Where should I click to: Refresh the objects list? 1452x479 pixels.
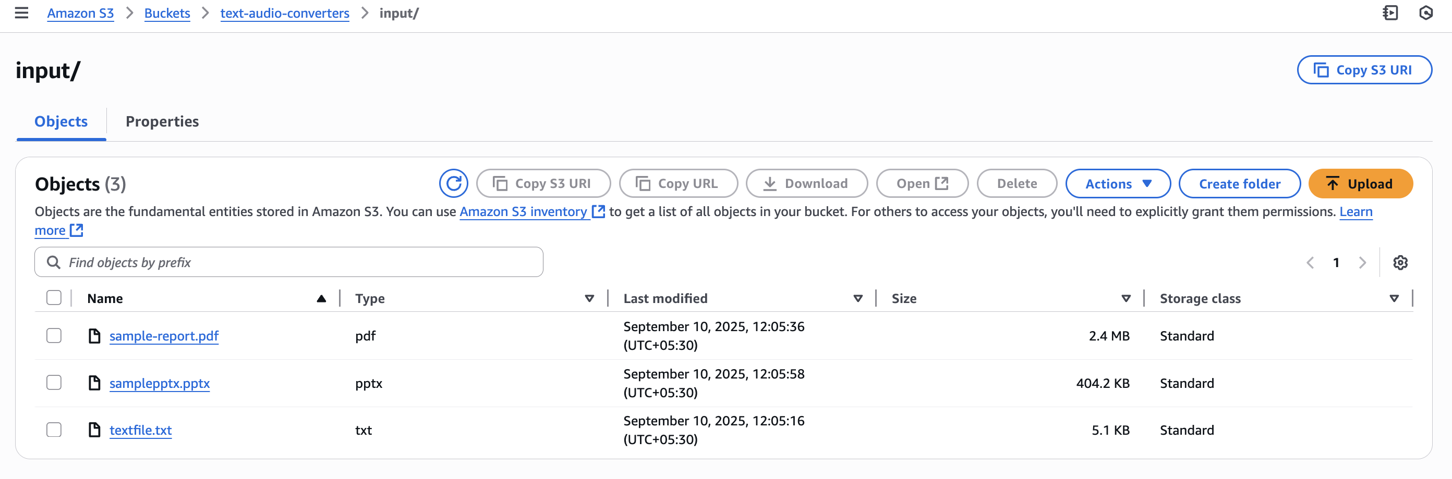tap(454, 183)
